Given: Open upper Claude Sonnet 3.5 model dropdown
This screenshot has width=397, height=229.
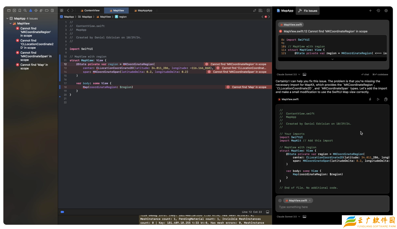Looking at the screenshot, I should tap(288, 75).
